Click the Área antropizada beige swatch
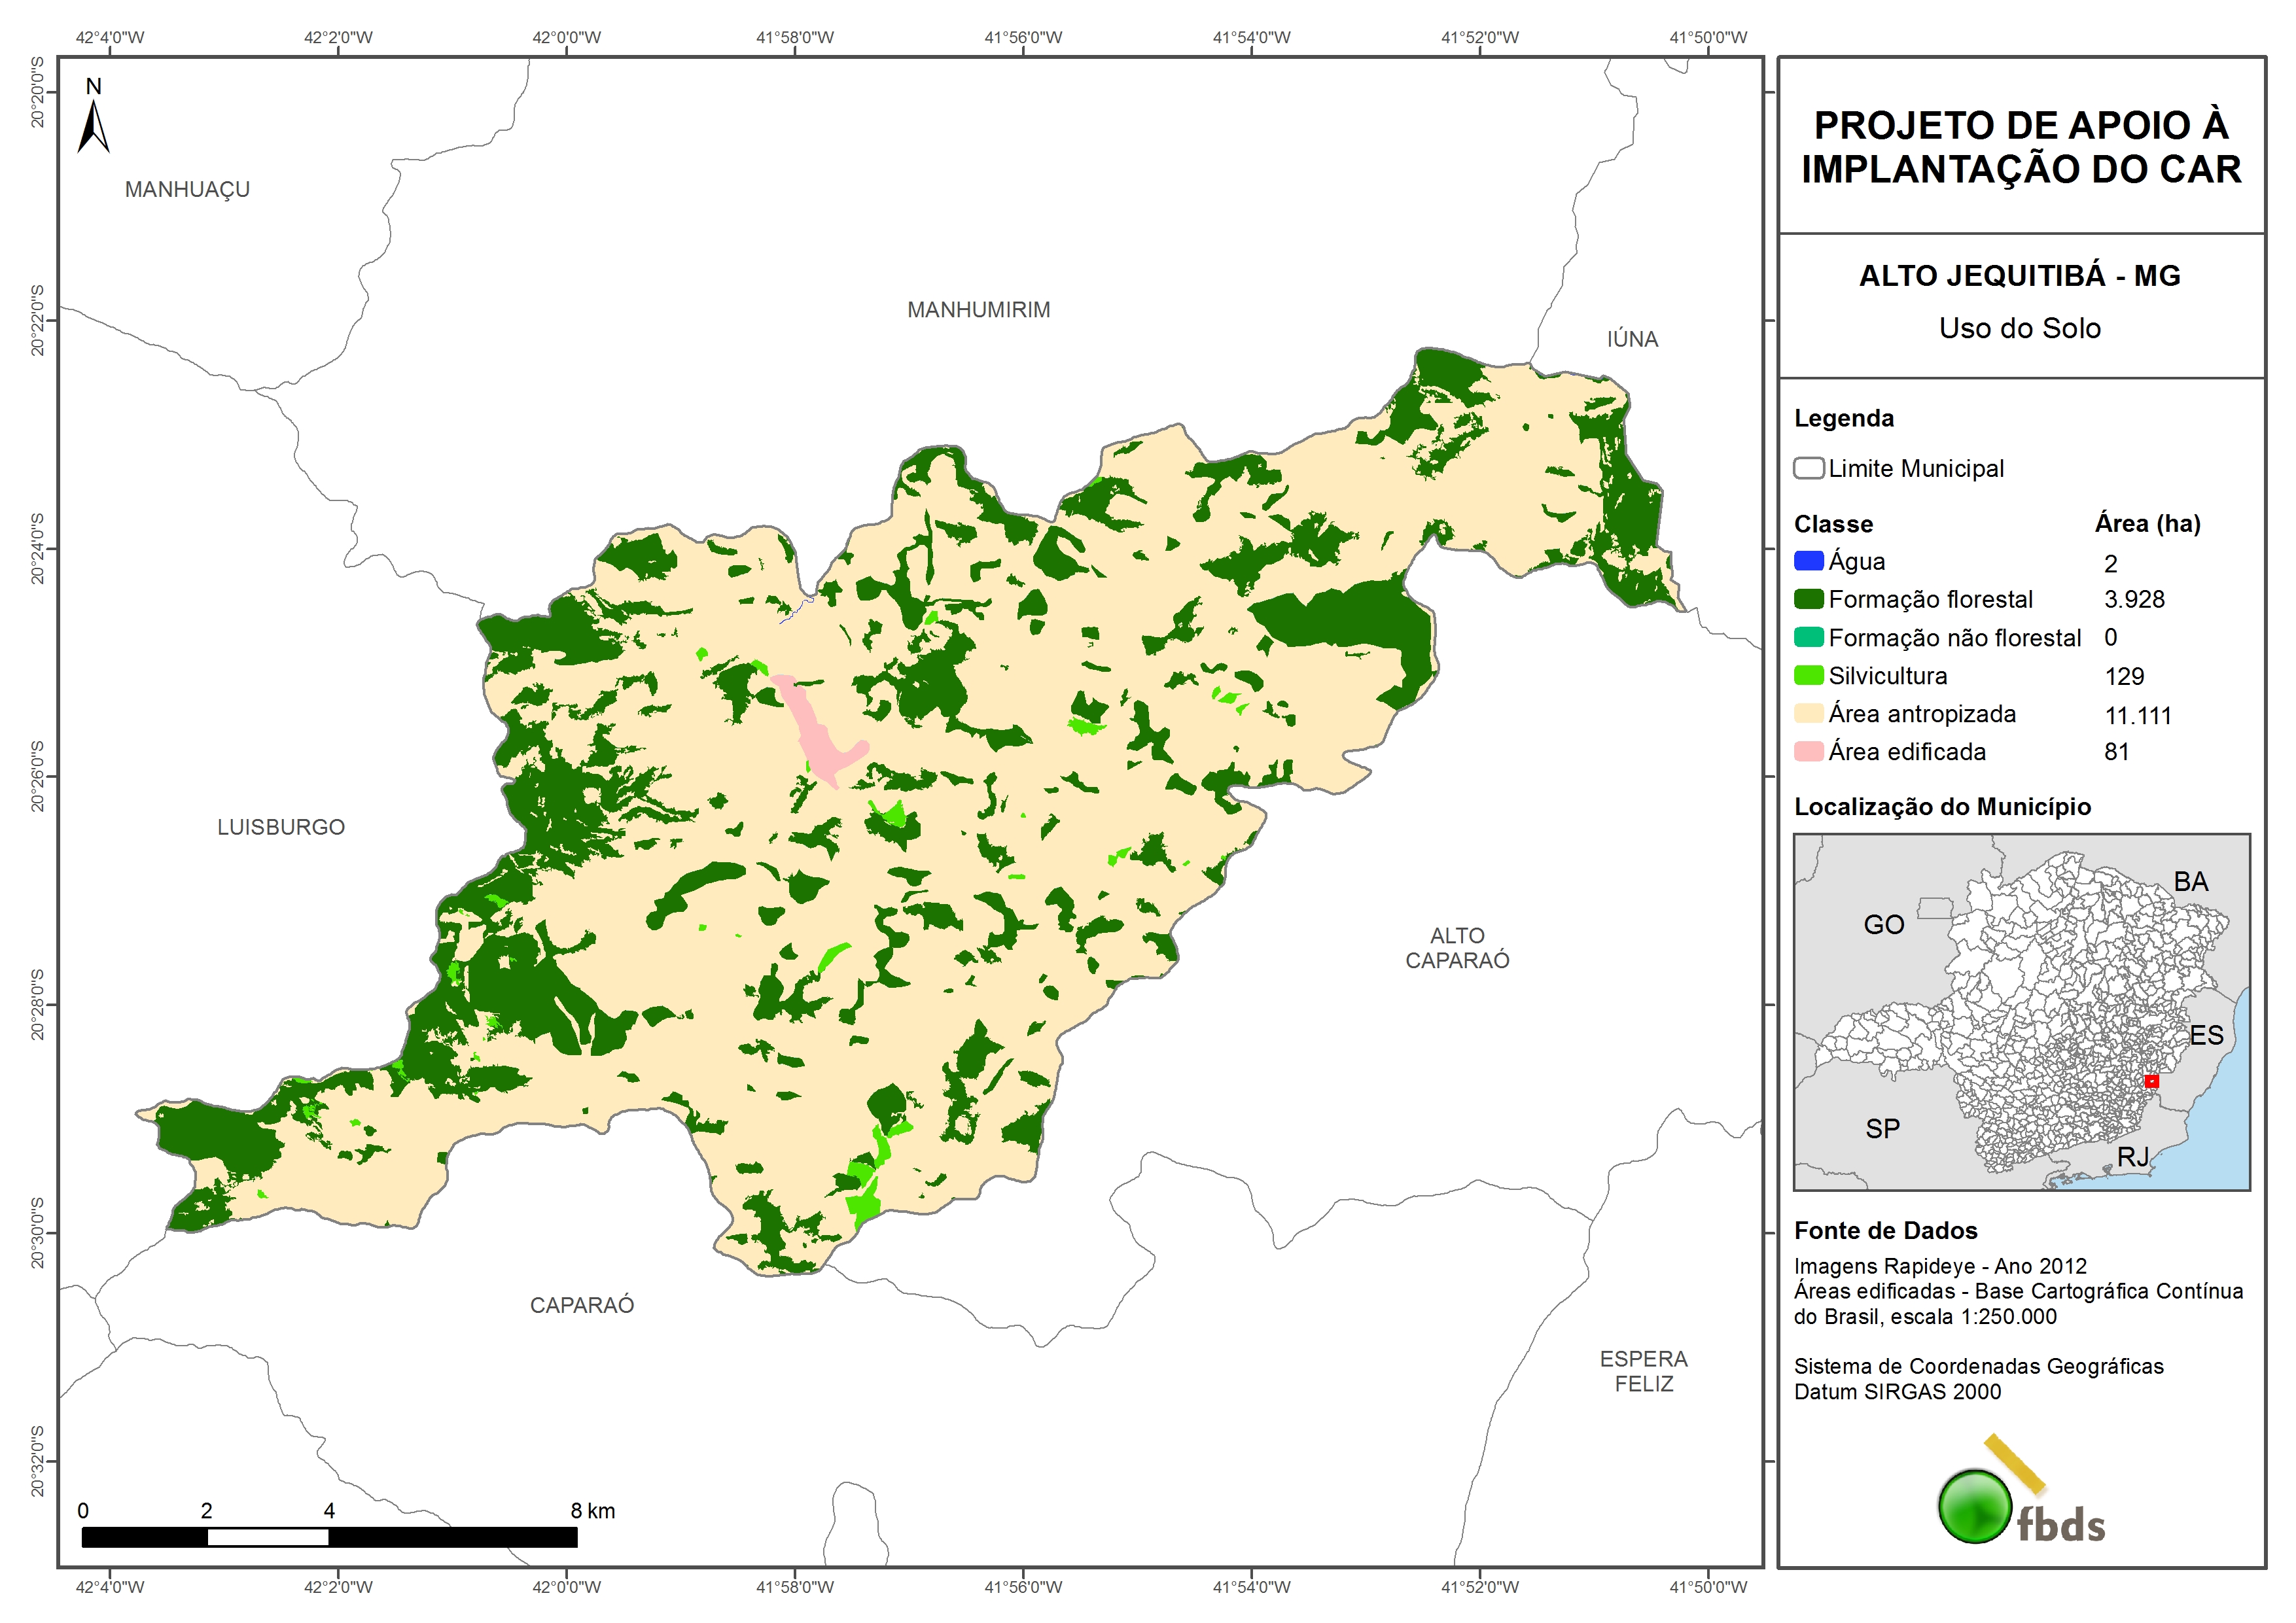The height and width of the screenshot is (1623, 2296). [x=1808, y=714]
